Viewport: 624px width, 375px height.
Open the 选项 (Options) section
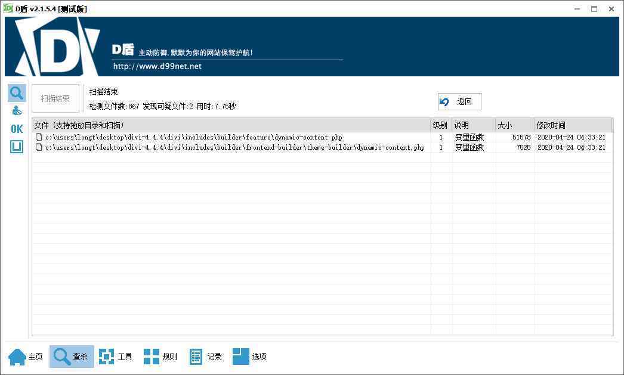tap(249, 356)
